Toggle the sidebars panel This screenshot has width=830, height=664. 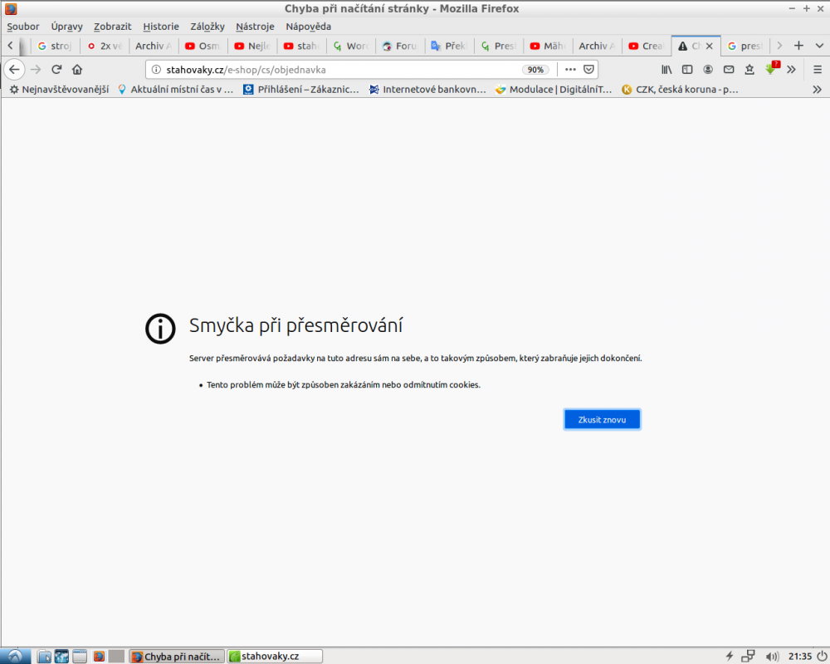coord(687,70)
